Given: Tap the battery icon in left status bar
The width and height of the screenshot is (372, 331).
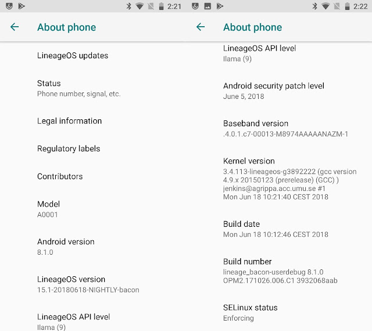Looking at the screenshot, I should [162, 6].
